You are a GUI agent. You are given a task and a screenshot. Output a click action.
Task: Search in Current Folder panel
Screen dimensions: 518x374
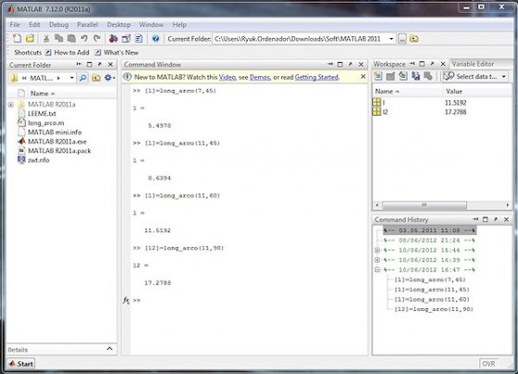pos(82,78)
